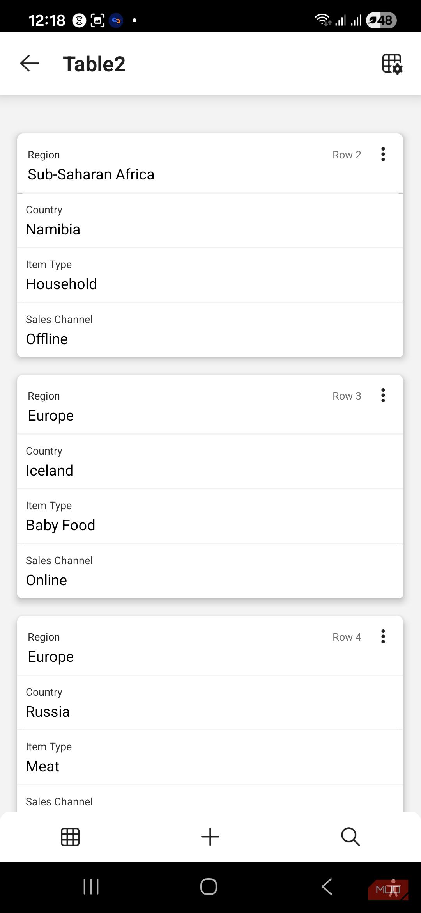Image resolution: width=421 pixels, height=913 pixels.
Task: Open the Row 4 three-dot menu
Action: tap(383, 637)
